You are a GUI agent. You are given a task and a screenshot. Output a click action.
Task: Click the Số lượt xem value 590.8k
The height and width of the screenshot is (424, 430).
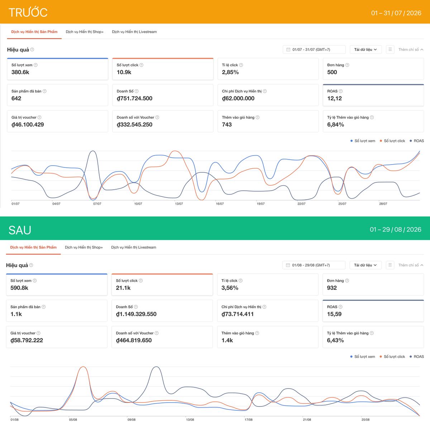point(19,288)
